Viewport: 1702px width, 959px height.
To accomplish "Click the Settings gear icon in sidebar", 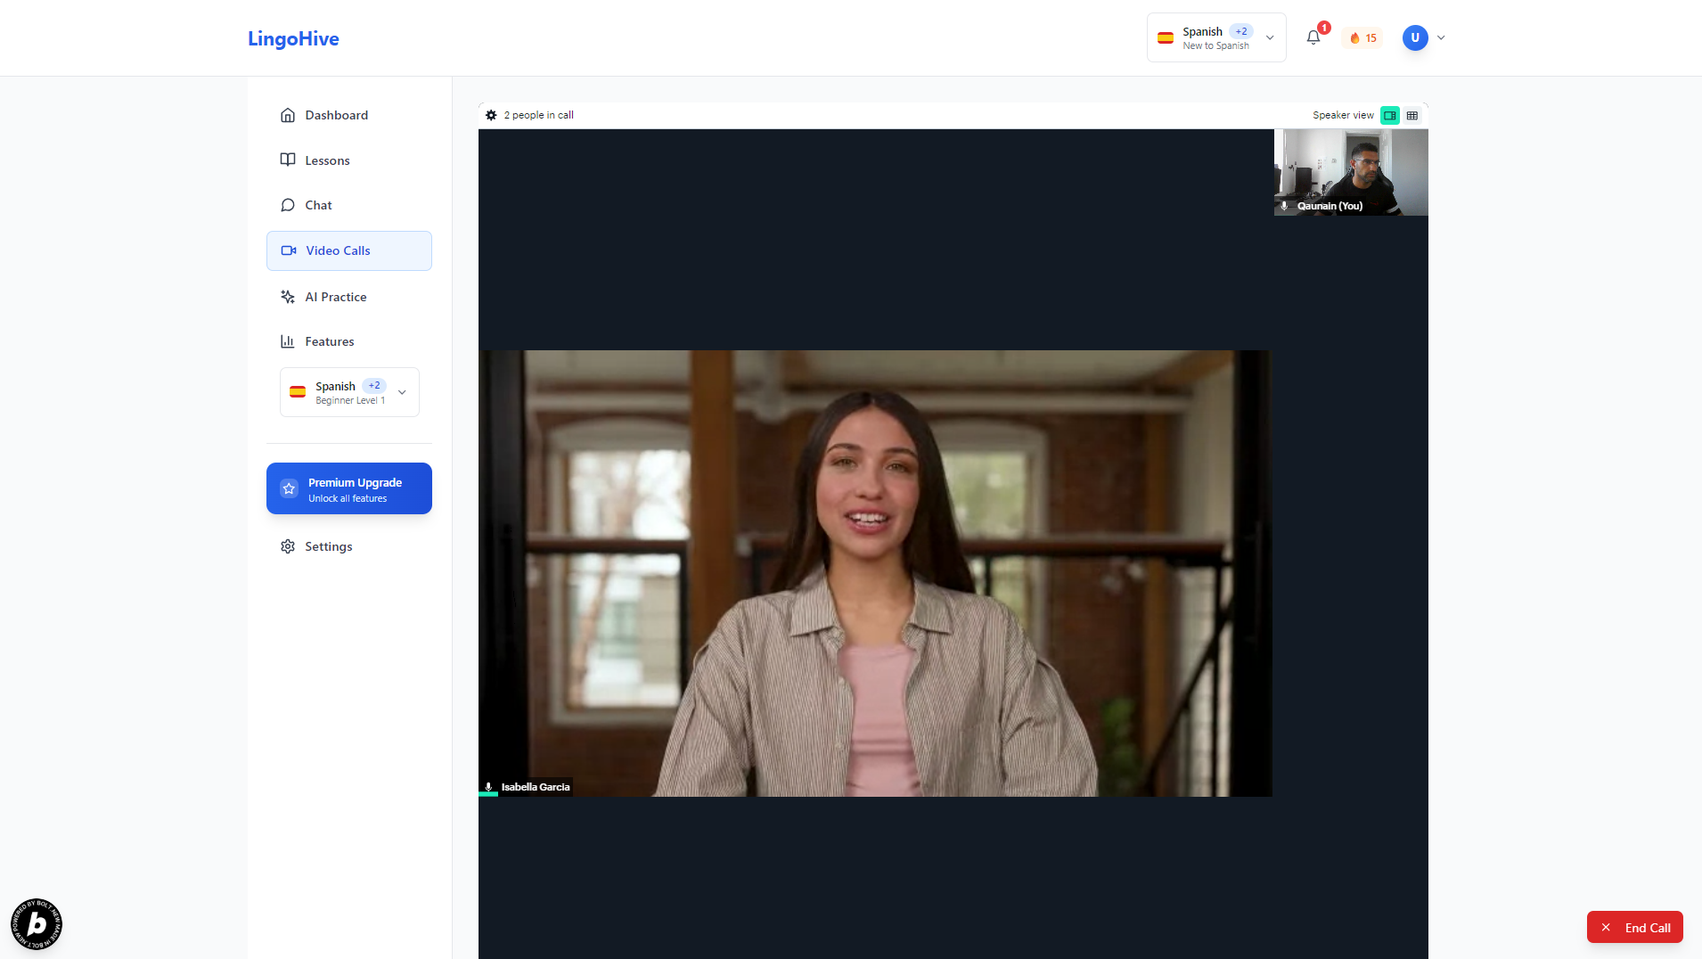I will 288,546.
